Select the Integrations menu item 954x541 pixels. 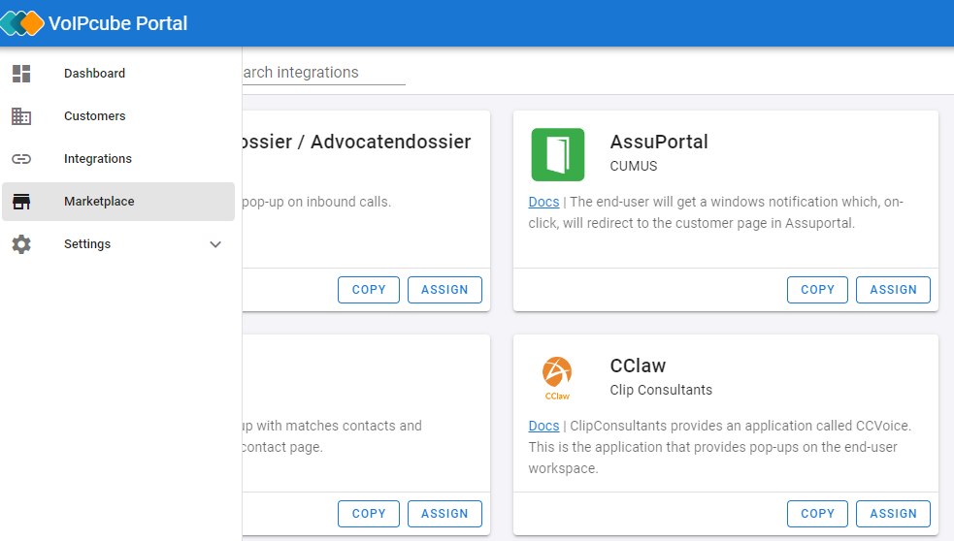pos(118,159)
